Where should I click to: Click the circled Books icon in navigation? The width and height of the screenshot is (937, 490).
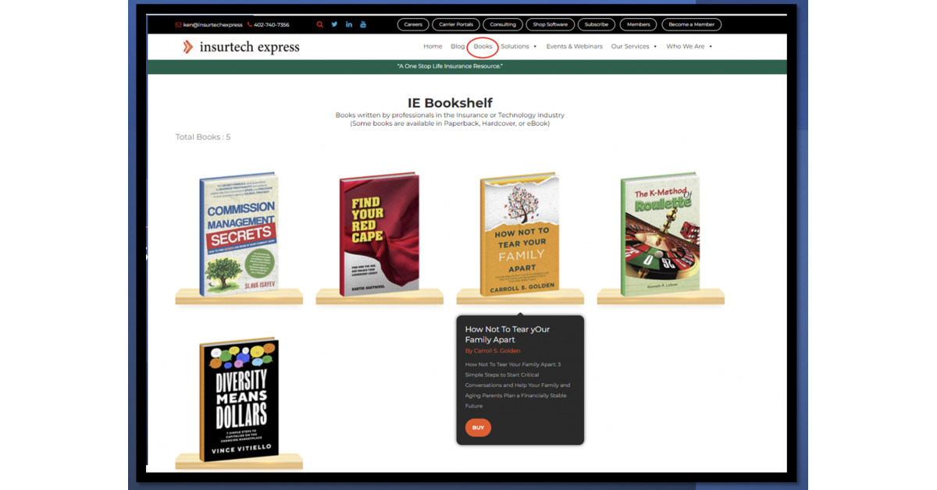tap(483, 46)
